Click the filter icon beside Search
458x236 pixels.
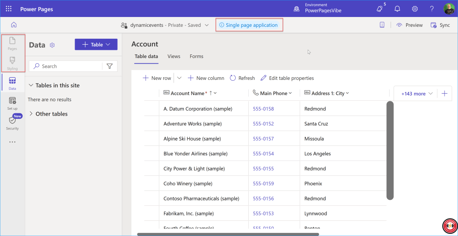[110, 66]
